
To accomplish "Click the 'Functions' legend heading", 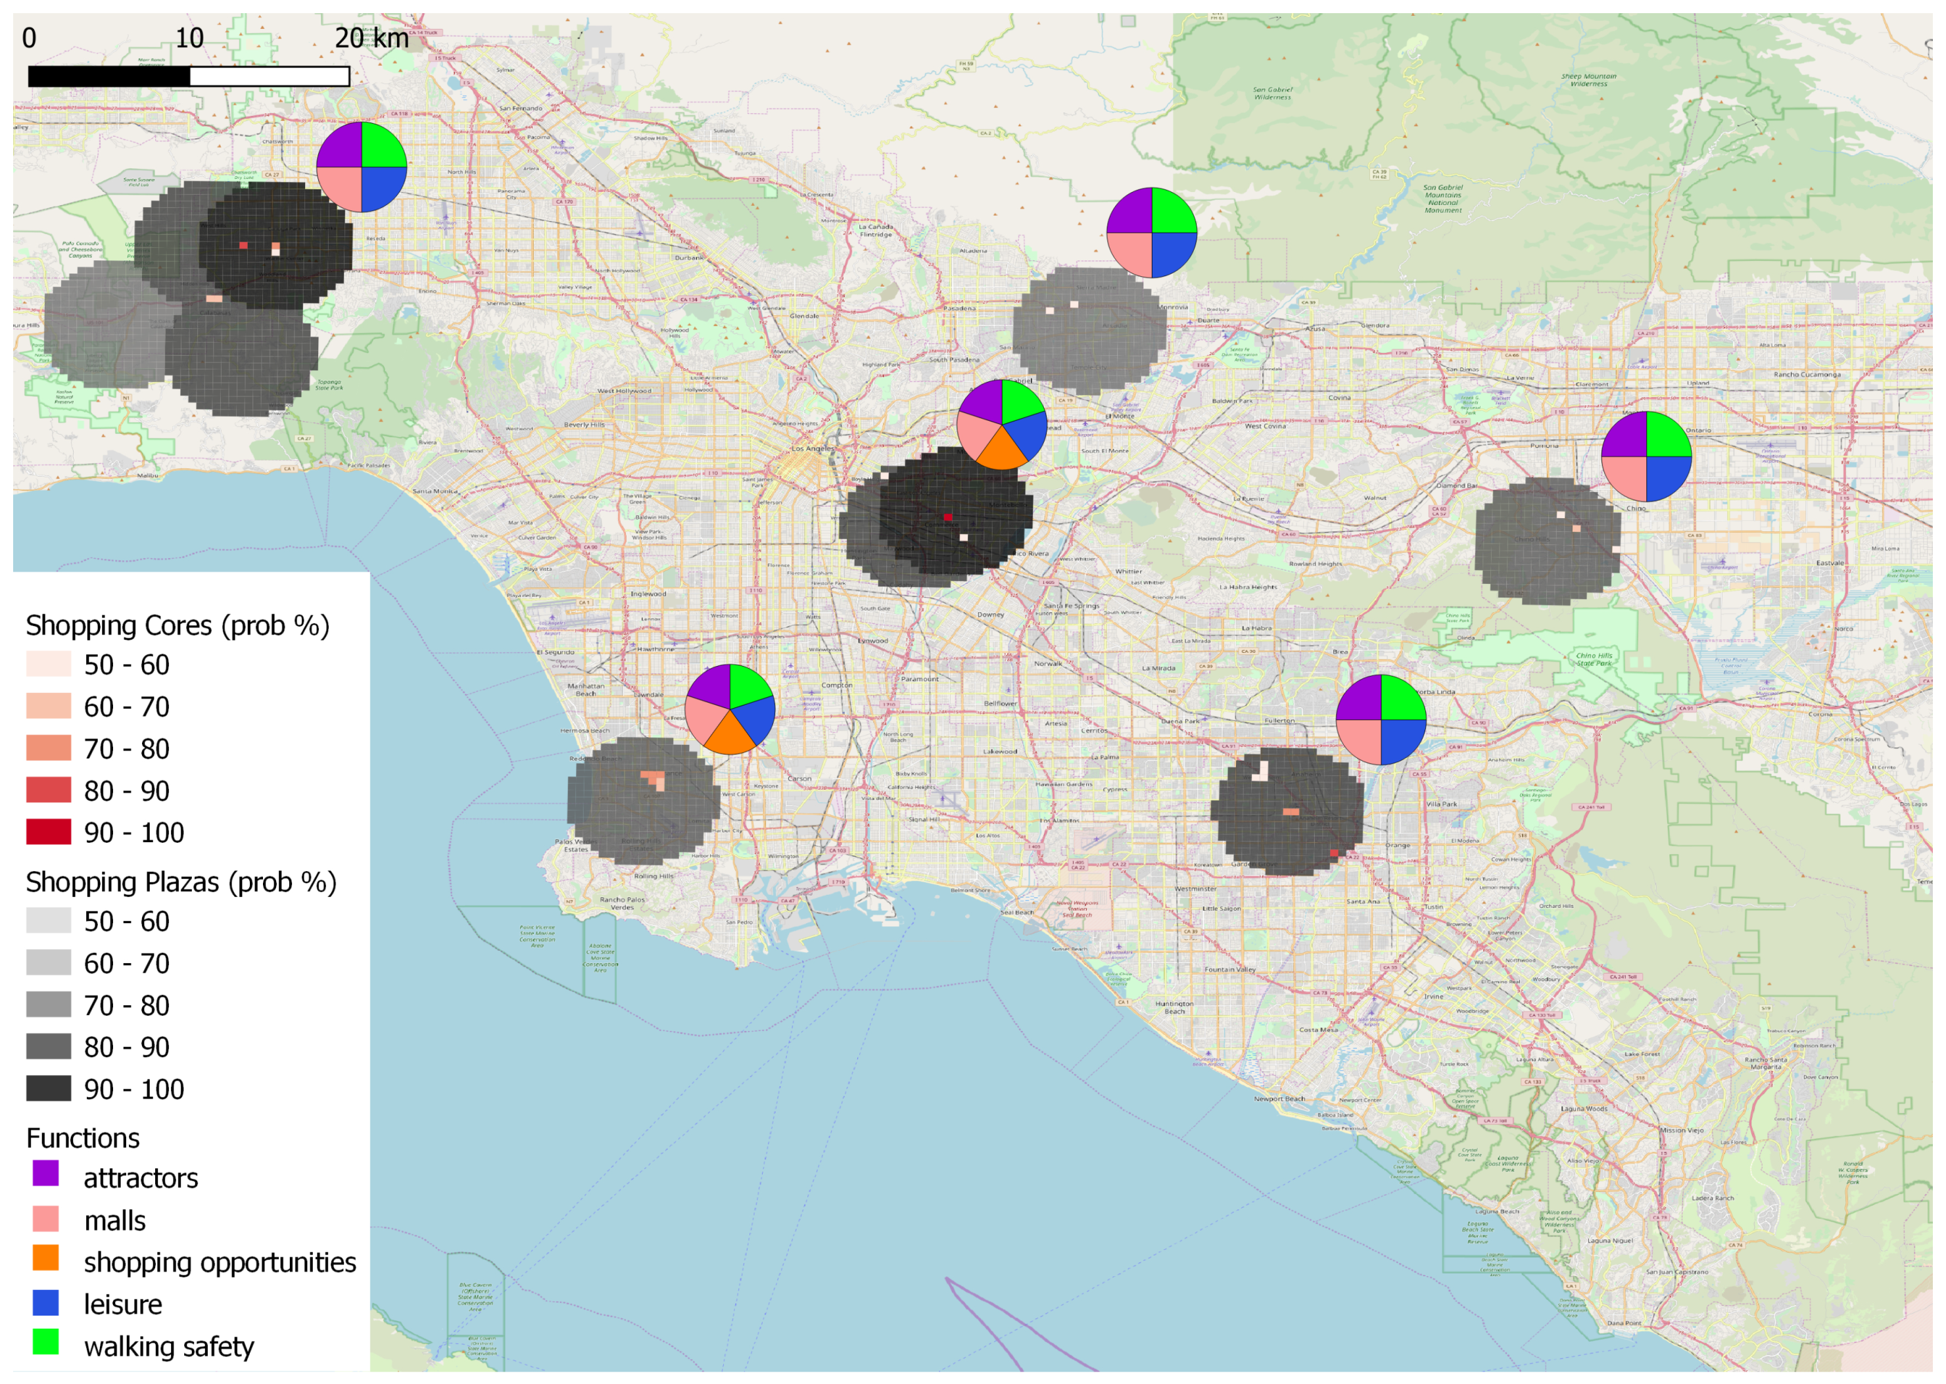I will point(83,1137).
